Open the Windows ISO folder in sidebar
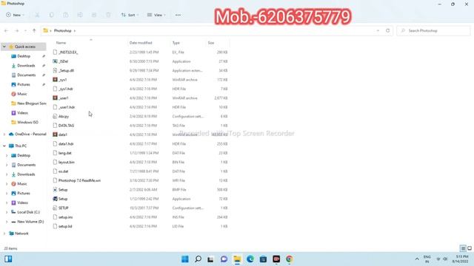Image resolution: width=474 pixels, height=266 pixels. pos(27,122)
